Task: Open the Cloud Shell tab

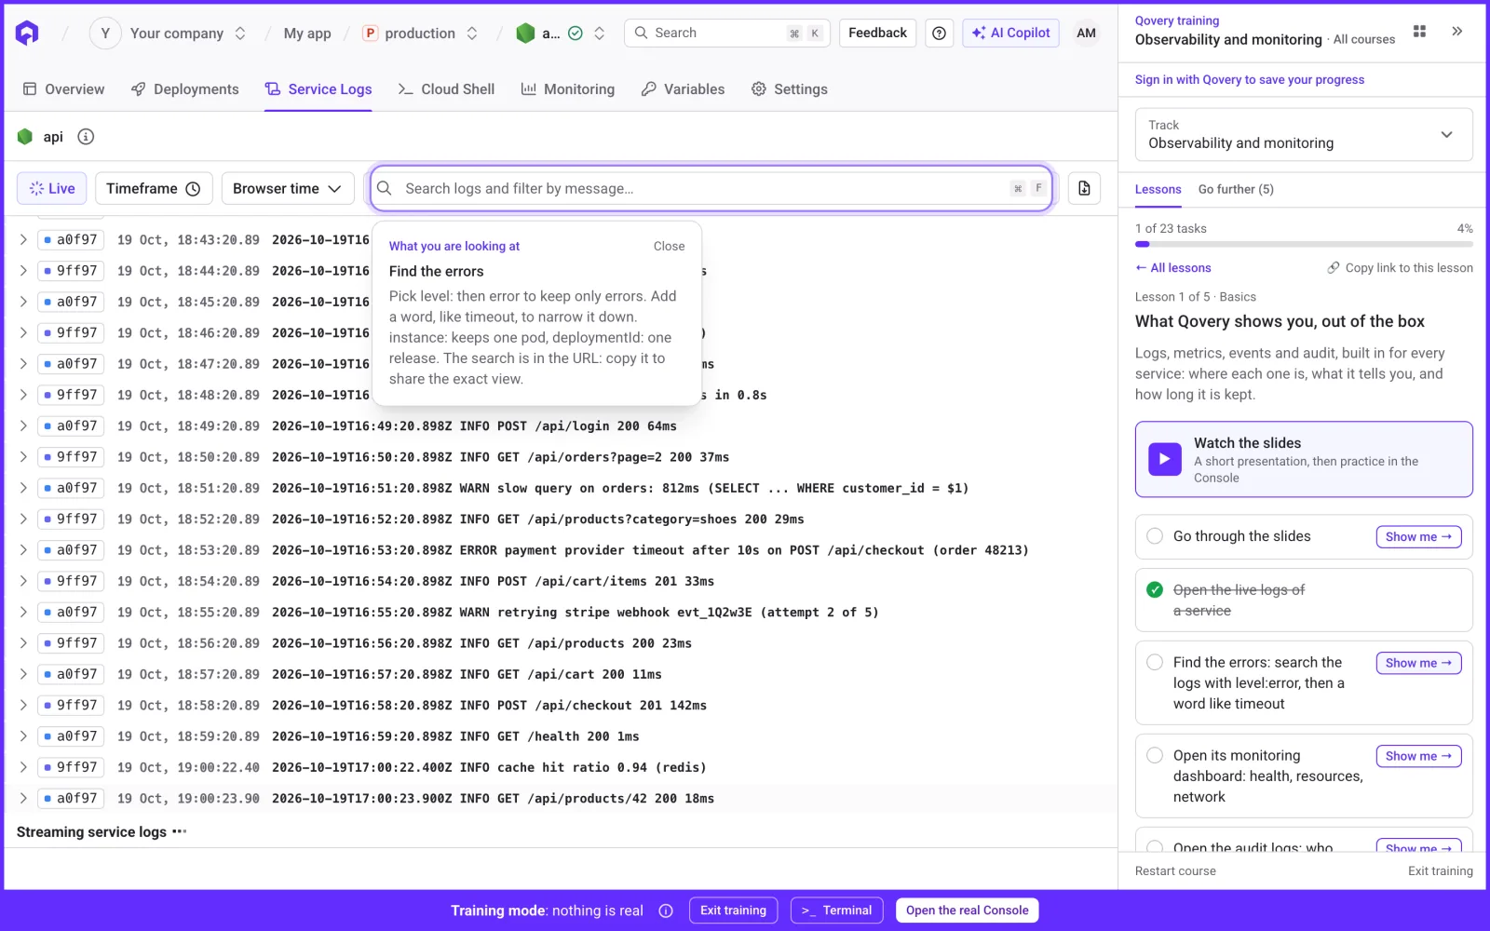Action: click(446, 89)
